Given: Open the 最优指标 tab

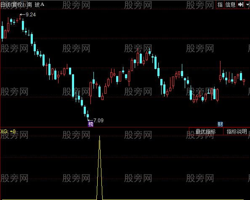Looking at the screenshot, I should pyautogui.click(x=206, y=132).
